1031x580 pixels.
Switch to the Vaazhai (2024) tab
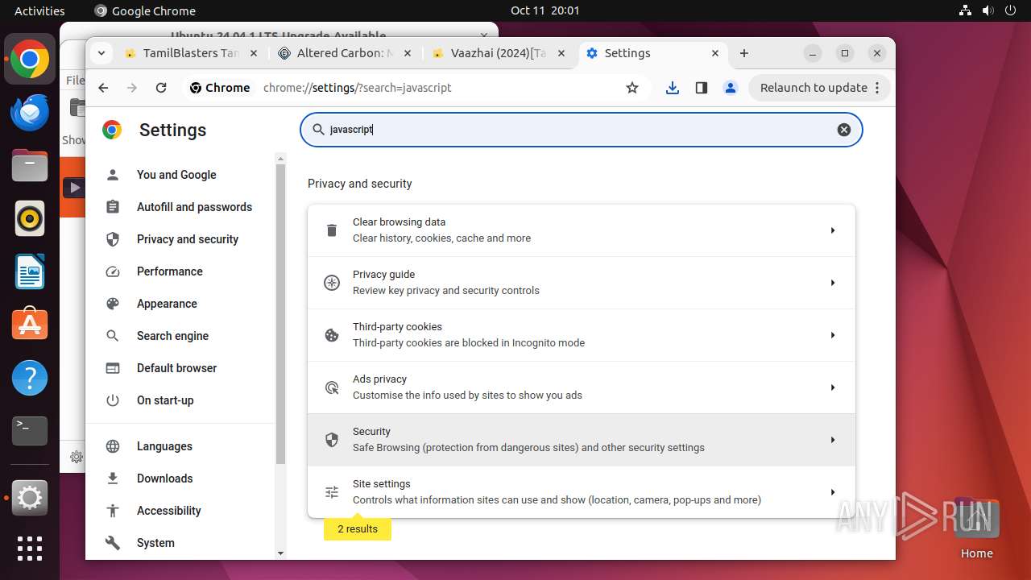(x=499, y=53)
